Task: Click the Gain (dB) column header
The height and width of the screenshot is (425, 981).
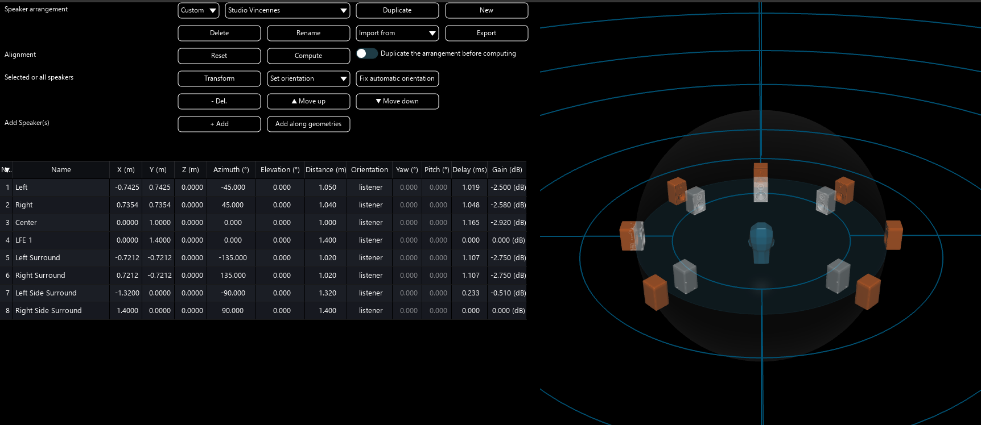Action: point(507,170)
